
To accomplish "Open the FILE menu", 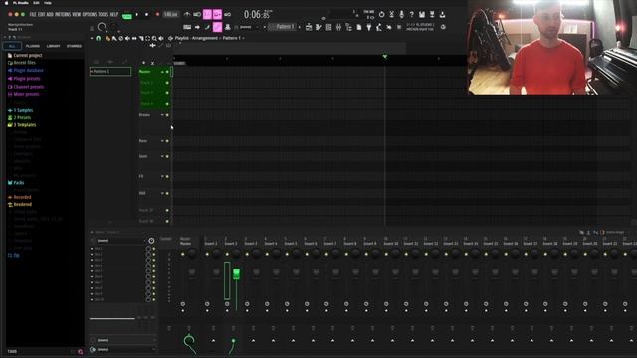I will pyautogui.click(x=33, y=14).
